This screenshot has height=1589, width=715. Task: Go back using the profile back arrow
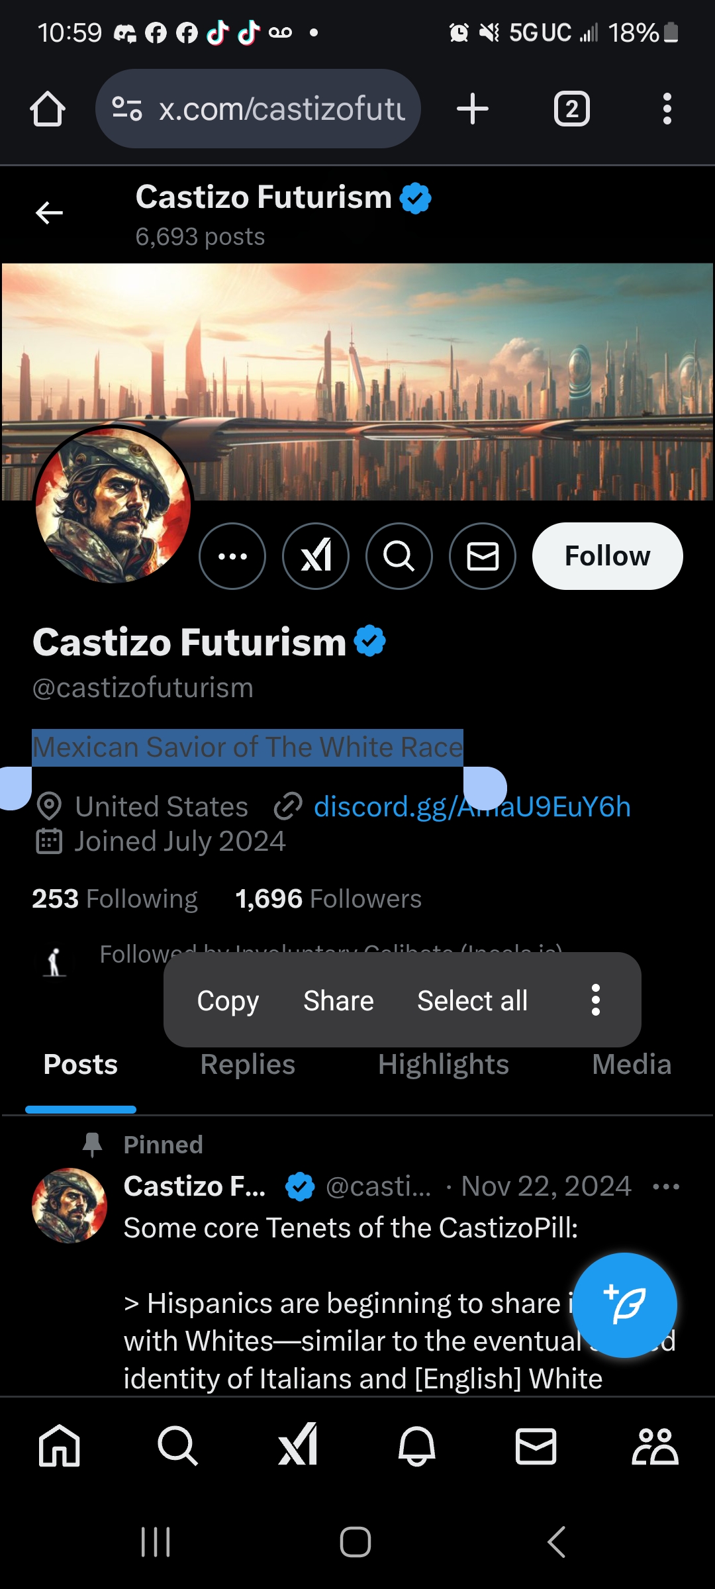[x=49, y=213]
